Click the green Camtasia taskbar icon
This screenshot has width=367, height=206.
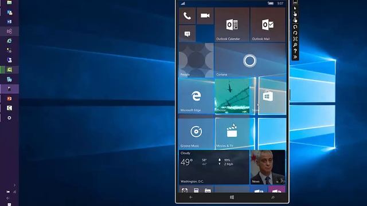pyautogui.click(x=9, y=70)
